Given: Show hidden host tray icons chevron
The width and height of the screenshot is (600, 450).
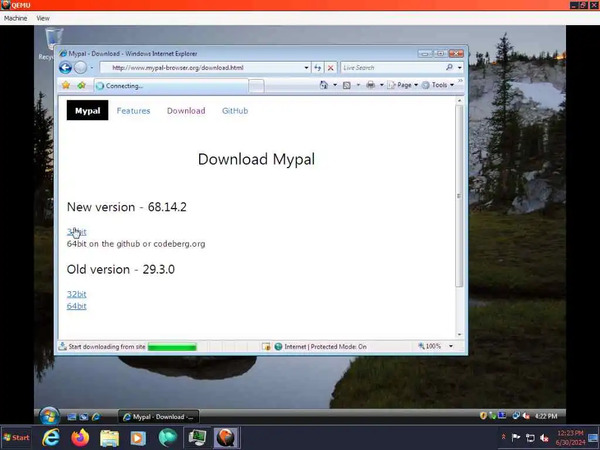Looking at the screenshot, I should pos(503,437).
